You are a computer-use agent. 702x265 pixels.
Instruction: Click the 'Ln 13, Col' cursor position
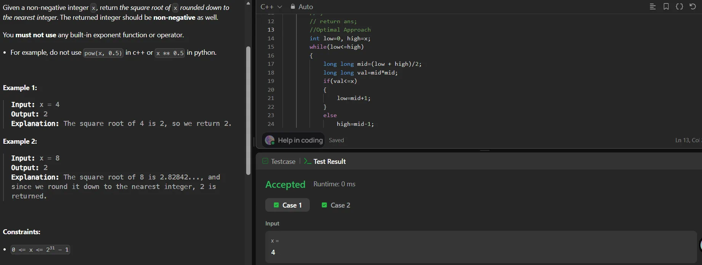pyautogui.click(x=688, y=140)
